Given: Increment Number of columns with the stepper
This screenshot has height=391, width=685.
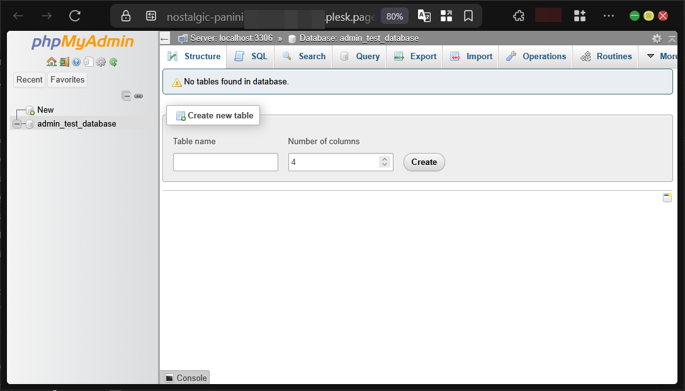Looking at the screenshot, I should (x=385, y=159).
